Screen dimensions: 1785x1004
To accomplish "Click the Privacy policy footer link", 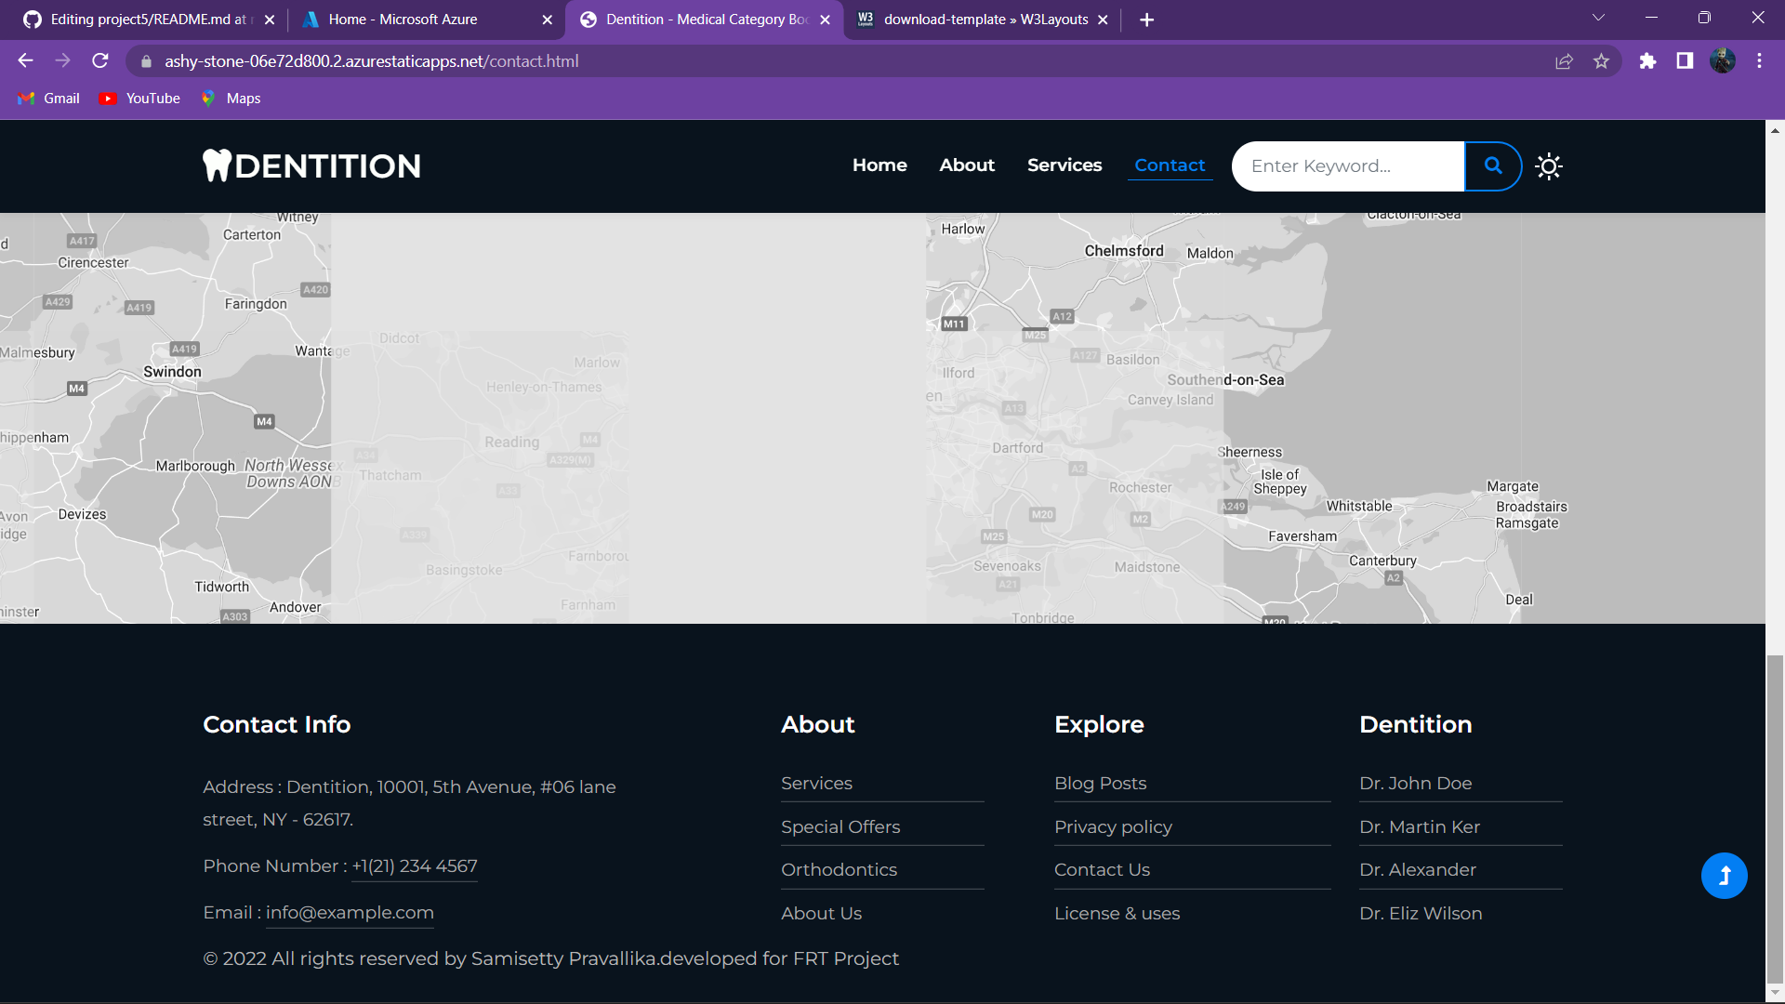I will (x=1113, y=826).
